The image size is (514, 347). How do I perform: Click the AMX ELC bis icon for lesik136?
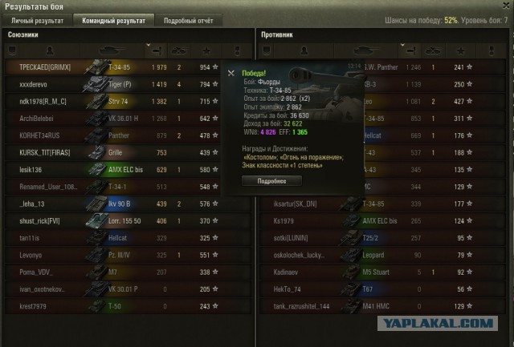click(96, 169)
